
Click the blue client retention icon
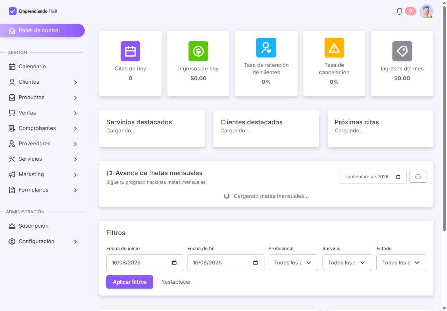point(266,48)
